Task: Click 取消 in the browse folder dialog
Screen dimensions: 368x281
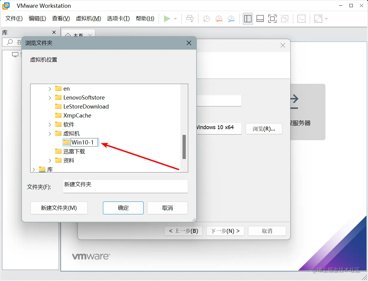Action: click(x=168, y=208)
